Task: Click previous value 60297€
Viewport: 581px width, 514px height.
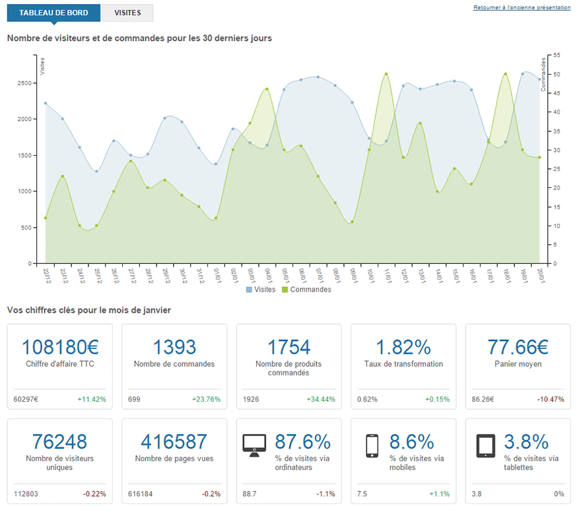Action: pyautogui.click(x=26, y=399)
